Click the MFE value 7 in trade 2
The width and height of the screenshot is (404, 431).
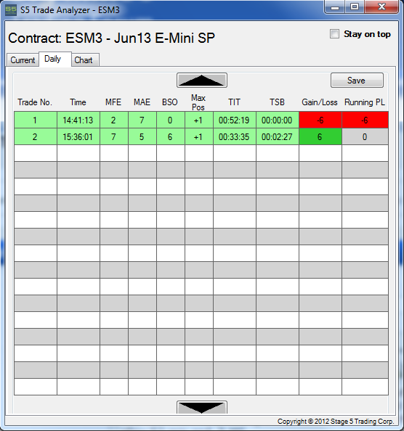coord(114,136)
